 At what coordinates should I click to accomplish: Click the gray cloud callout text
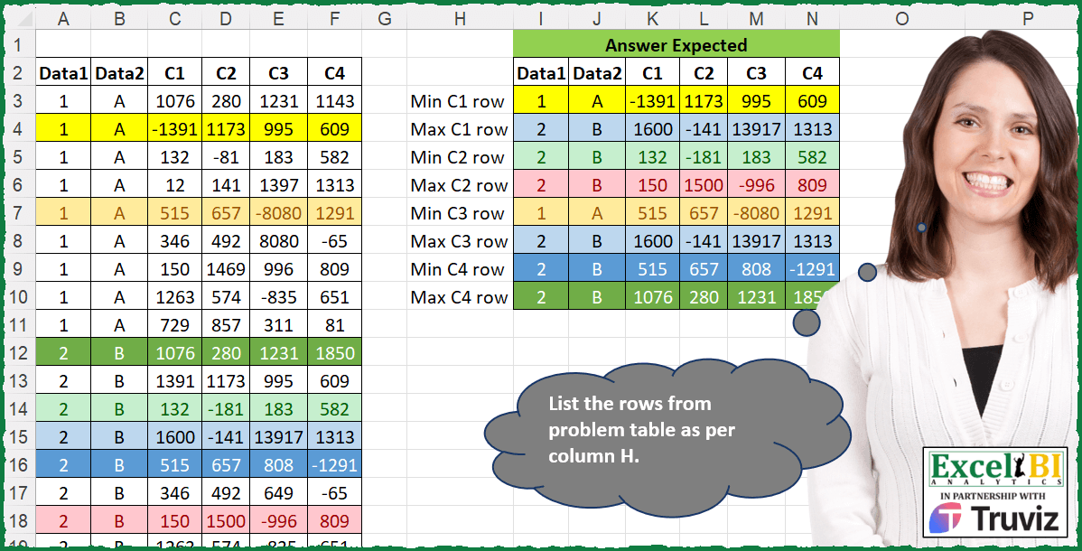(642, 429)
